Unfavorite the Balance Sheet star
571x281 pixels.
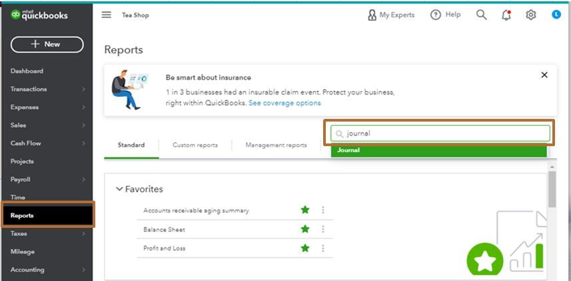tap(305, 229)
